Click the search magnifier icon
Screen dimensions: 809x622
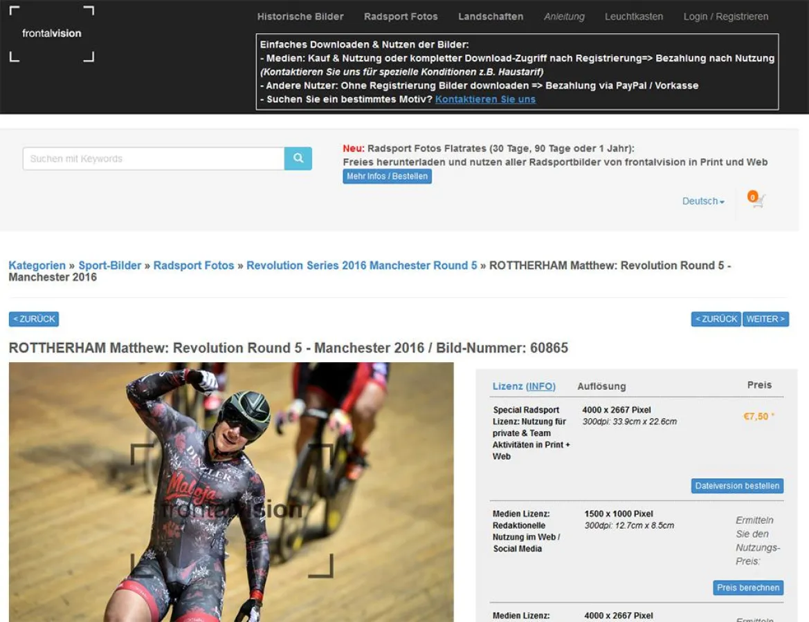pyautogui.click(x=298, y=158)
